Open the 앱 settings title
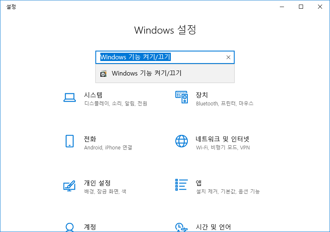Image resolution: width=330 pixels, height=232 pixels. (199, 183)
